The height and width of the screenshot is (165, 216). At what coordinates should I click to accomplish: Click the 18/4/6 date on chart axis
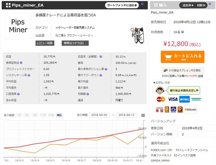66,161
